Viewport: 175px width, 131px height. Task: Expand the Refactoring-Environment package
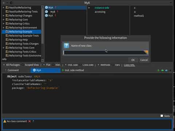(4, 28)
